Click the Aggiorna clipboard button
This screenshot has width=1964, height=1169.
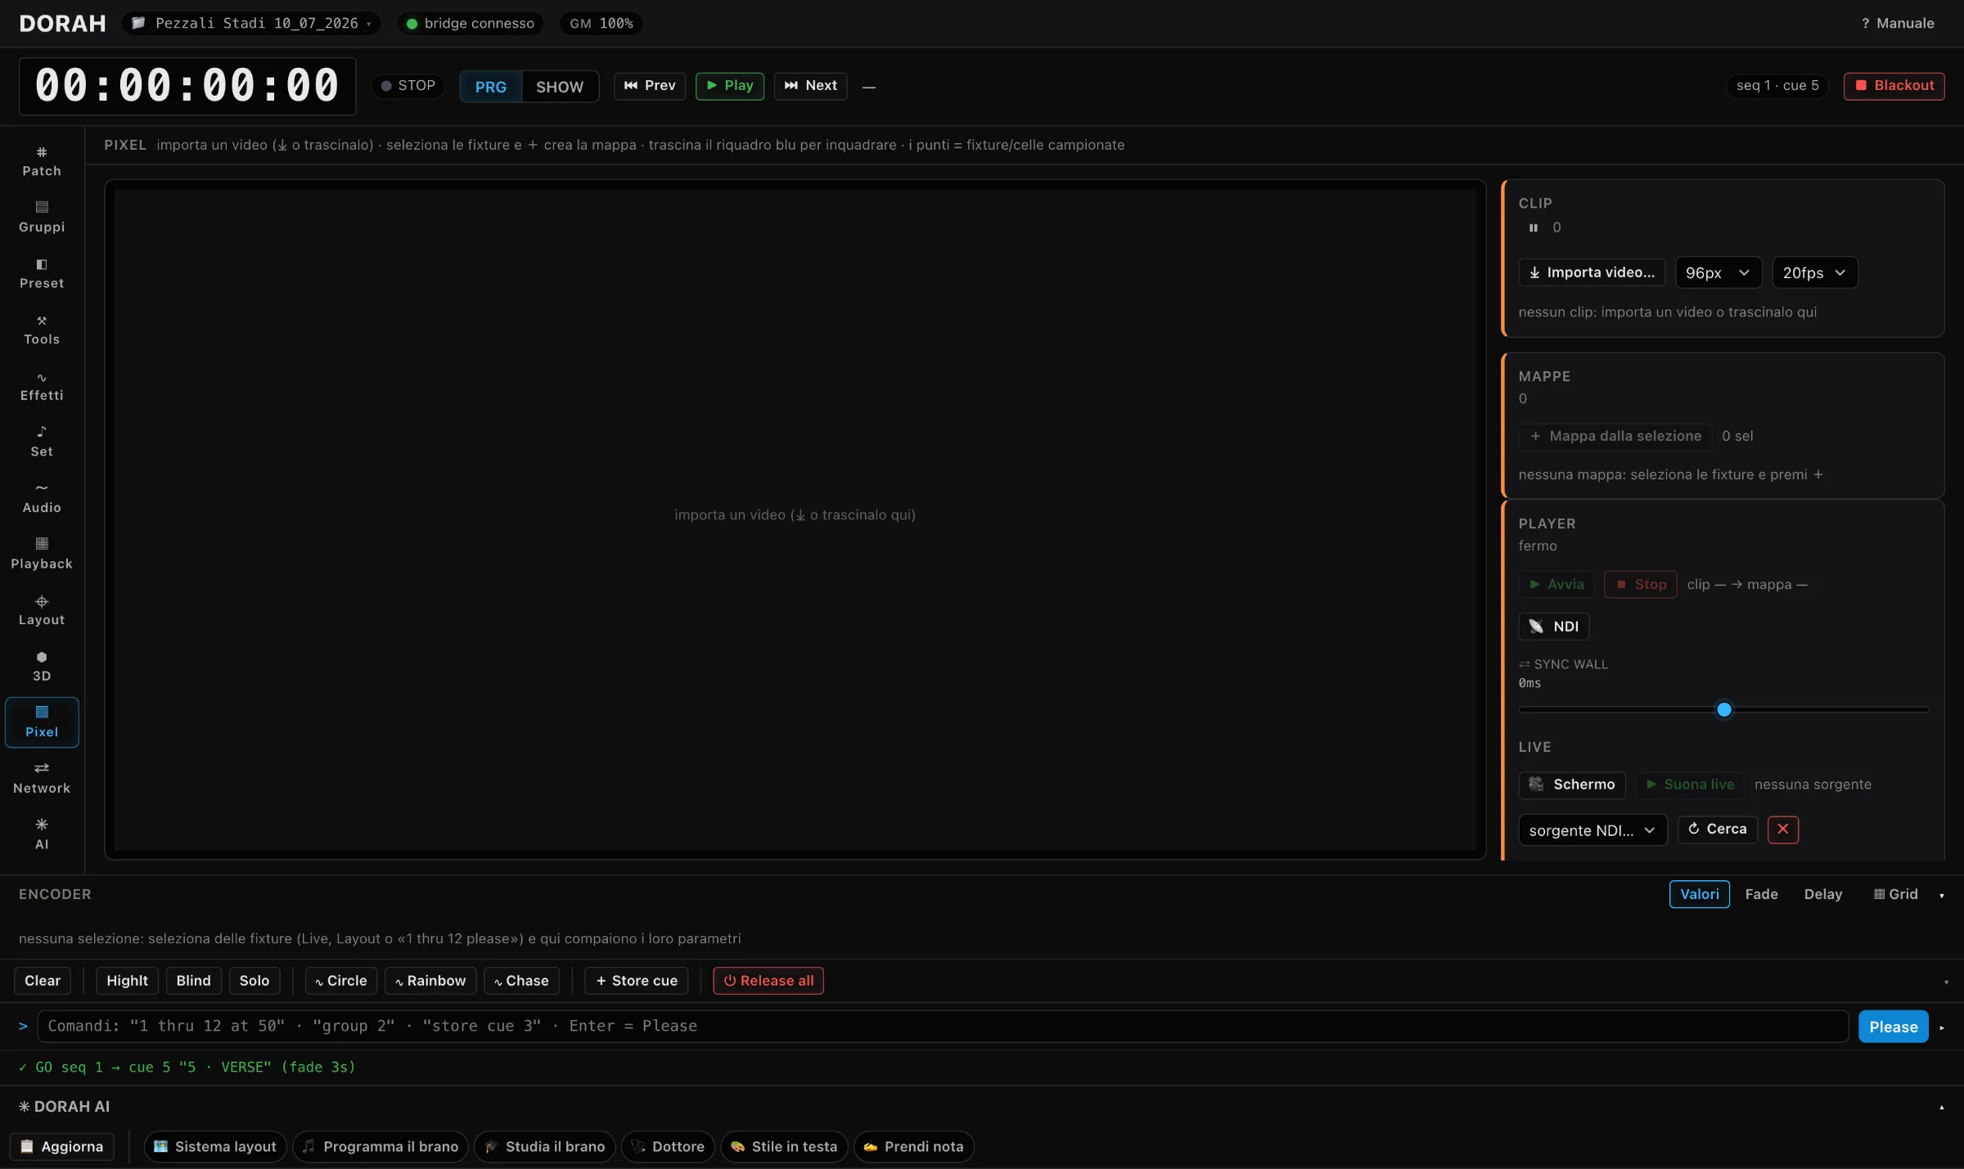62,1147
